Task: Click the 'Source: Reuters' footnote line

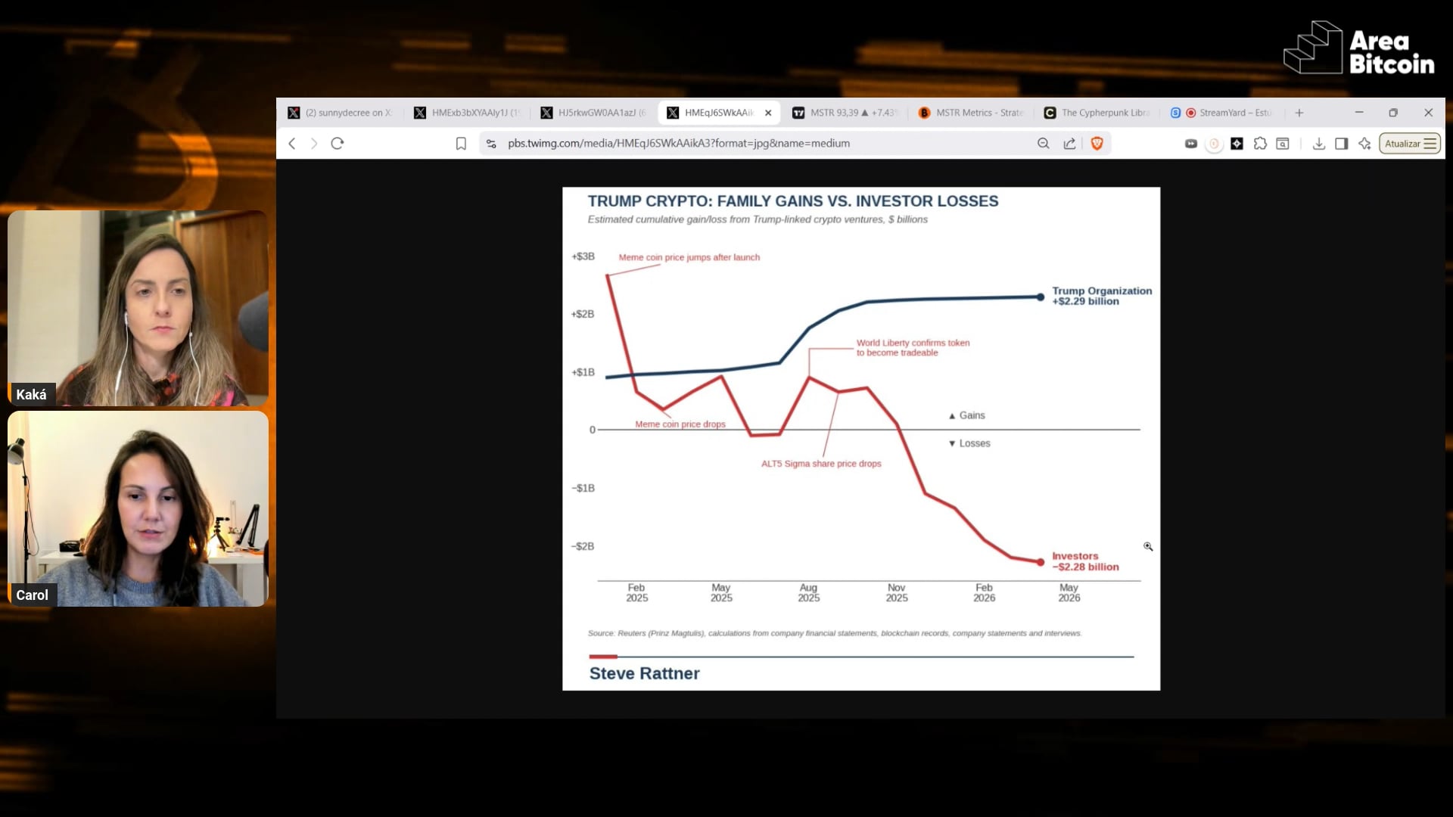Action: [x=835, y=633]
